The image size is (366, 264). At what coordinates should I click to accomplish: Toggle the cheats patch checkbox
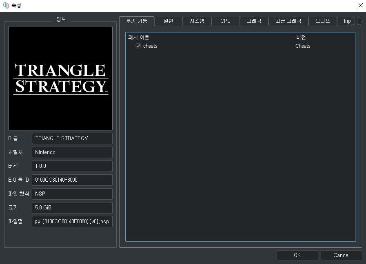[138, 46]
